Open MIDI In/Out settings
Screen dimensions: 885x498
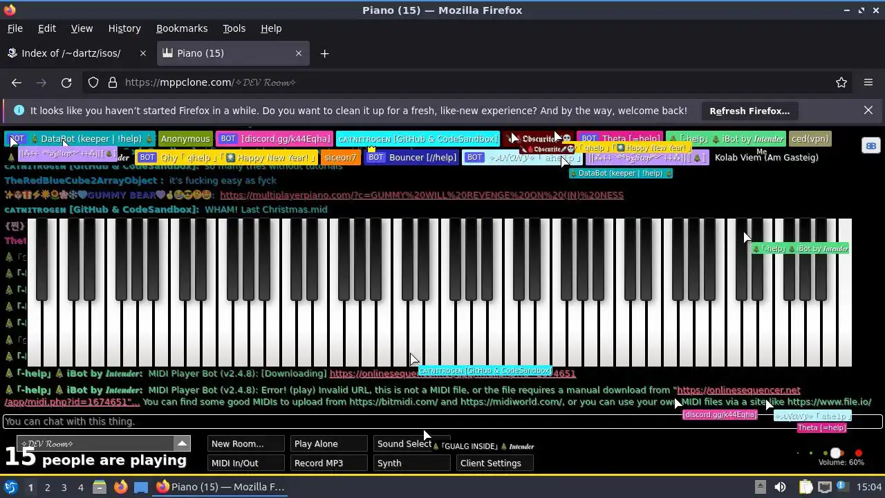click(245, 463)
